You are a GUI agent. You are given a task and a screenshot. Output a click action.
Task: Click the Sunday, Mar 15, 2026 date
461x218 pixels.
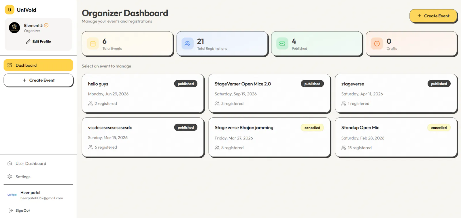point(108,138)
